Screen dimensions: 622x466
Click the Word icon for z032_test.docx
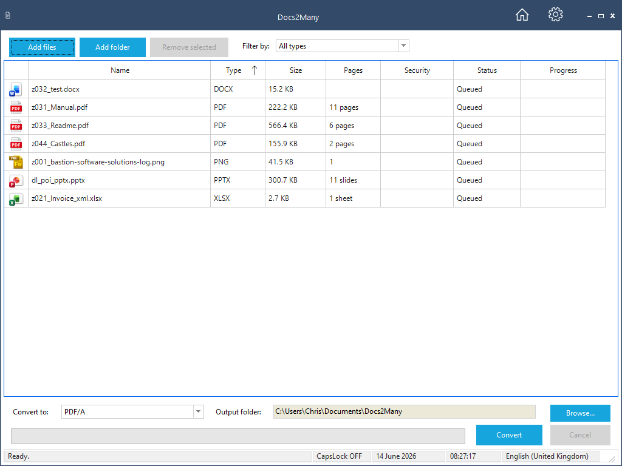tap(16, 89)
